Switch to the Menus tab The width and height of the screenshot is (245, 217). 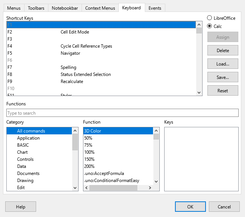tap(14, 8)
